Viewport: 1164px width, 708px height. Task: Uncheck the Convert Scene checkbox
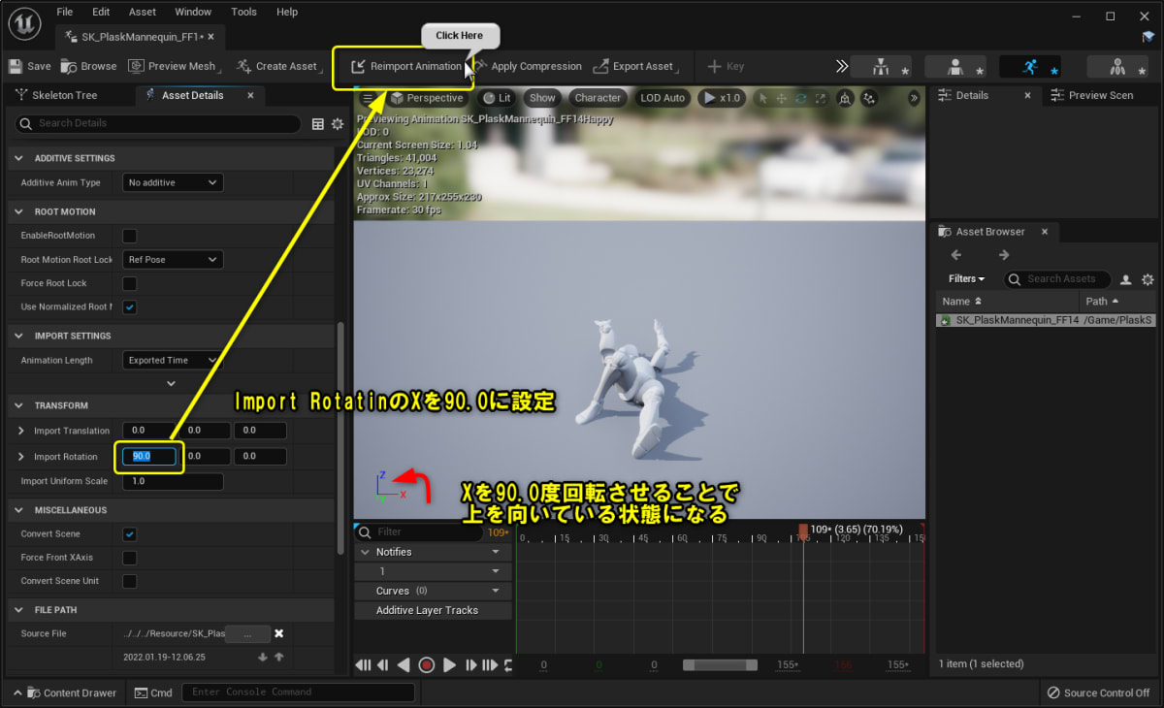pos(129,534)
